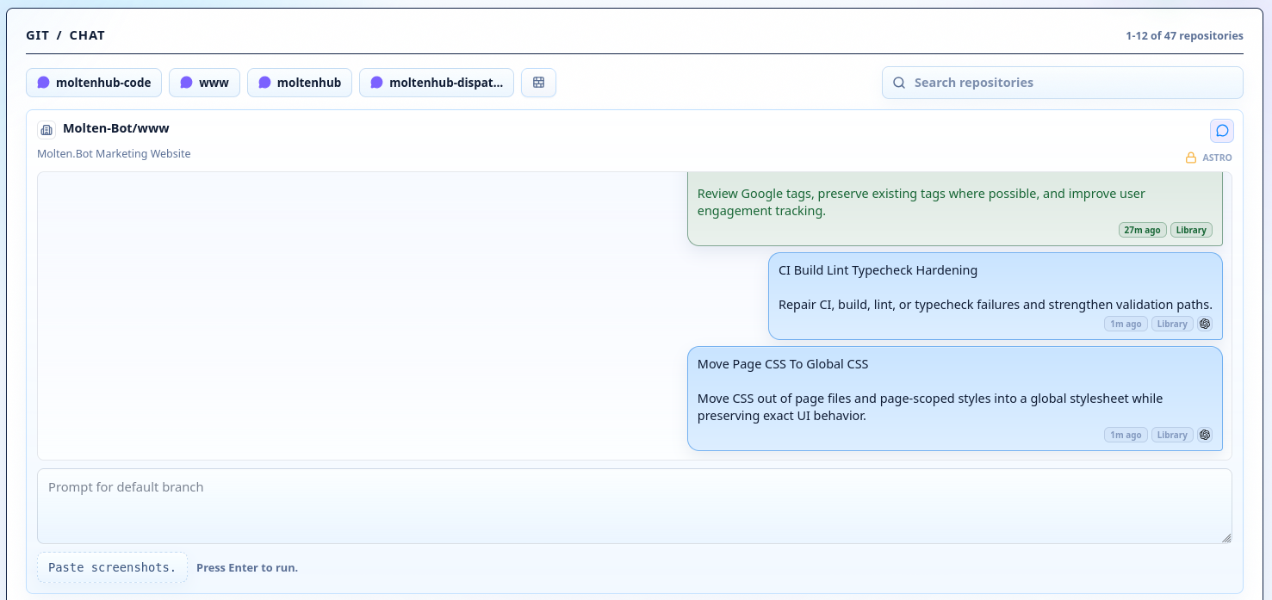This screenshot has height=600, width=1272.
Task: Select the moltenhub repository tab
Action: tap(300, 83)
